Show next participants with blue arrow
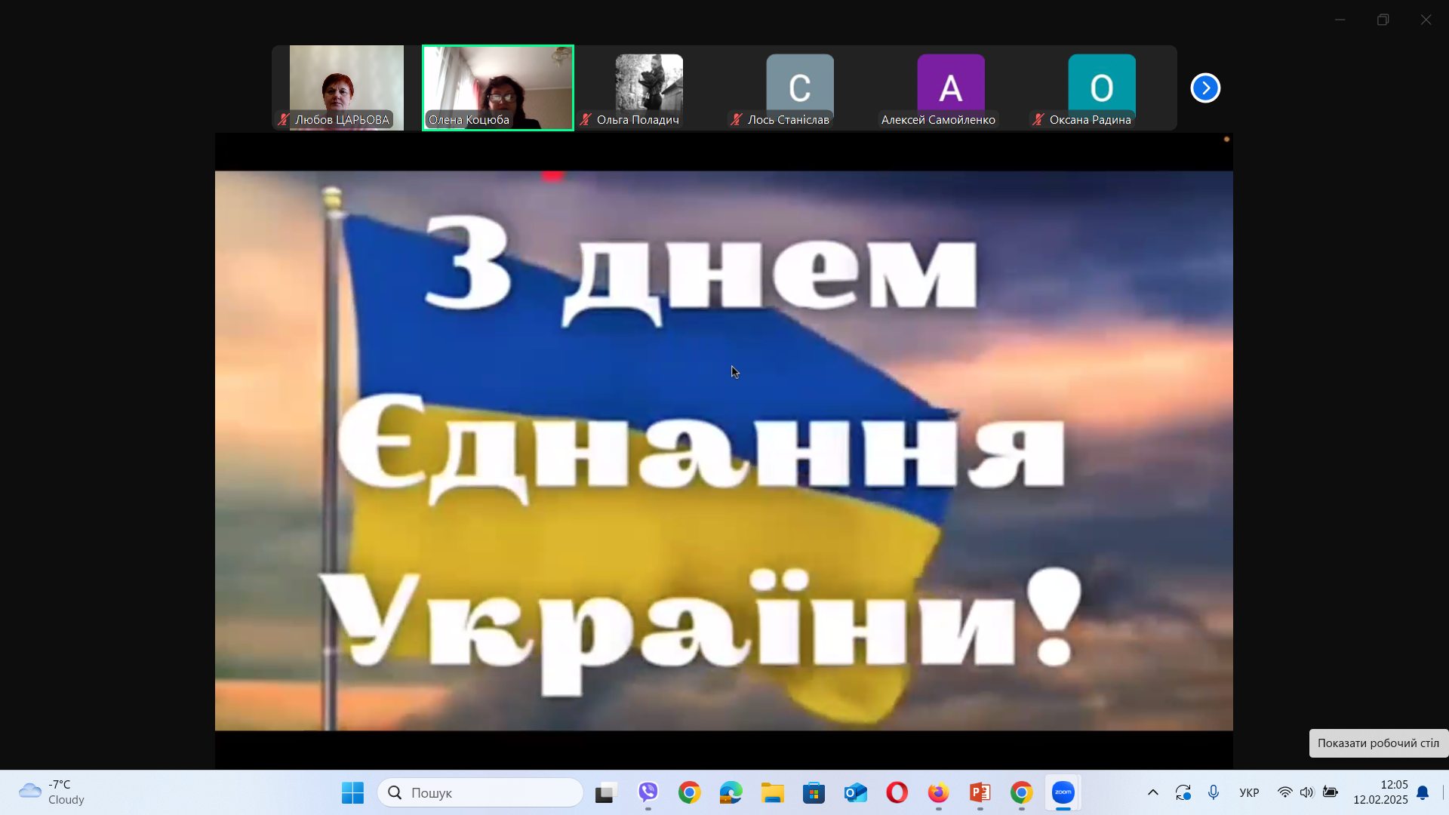The width and height of the screenshot is (1449, 815). pos(1205,88)
